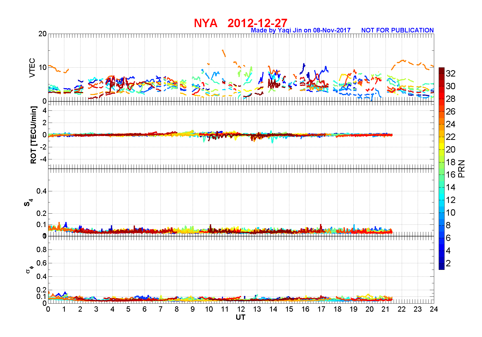
Task: Click the '18' tick label on the PRN colorbar
Action: click(451, 162)
